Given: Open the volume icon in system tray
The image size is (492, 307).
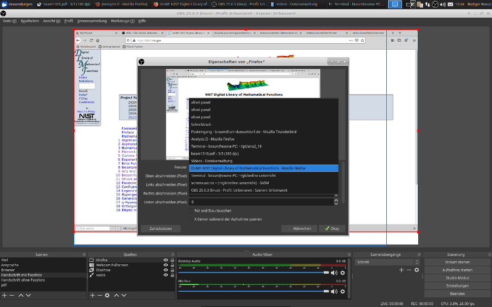Looking at the screenshot, I should point(443,4).
